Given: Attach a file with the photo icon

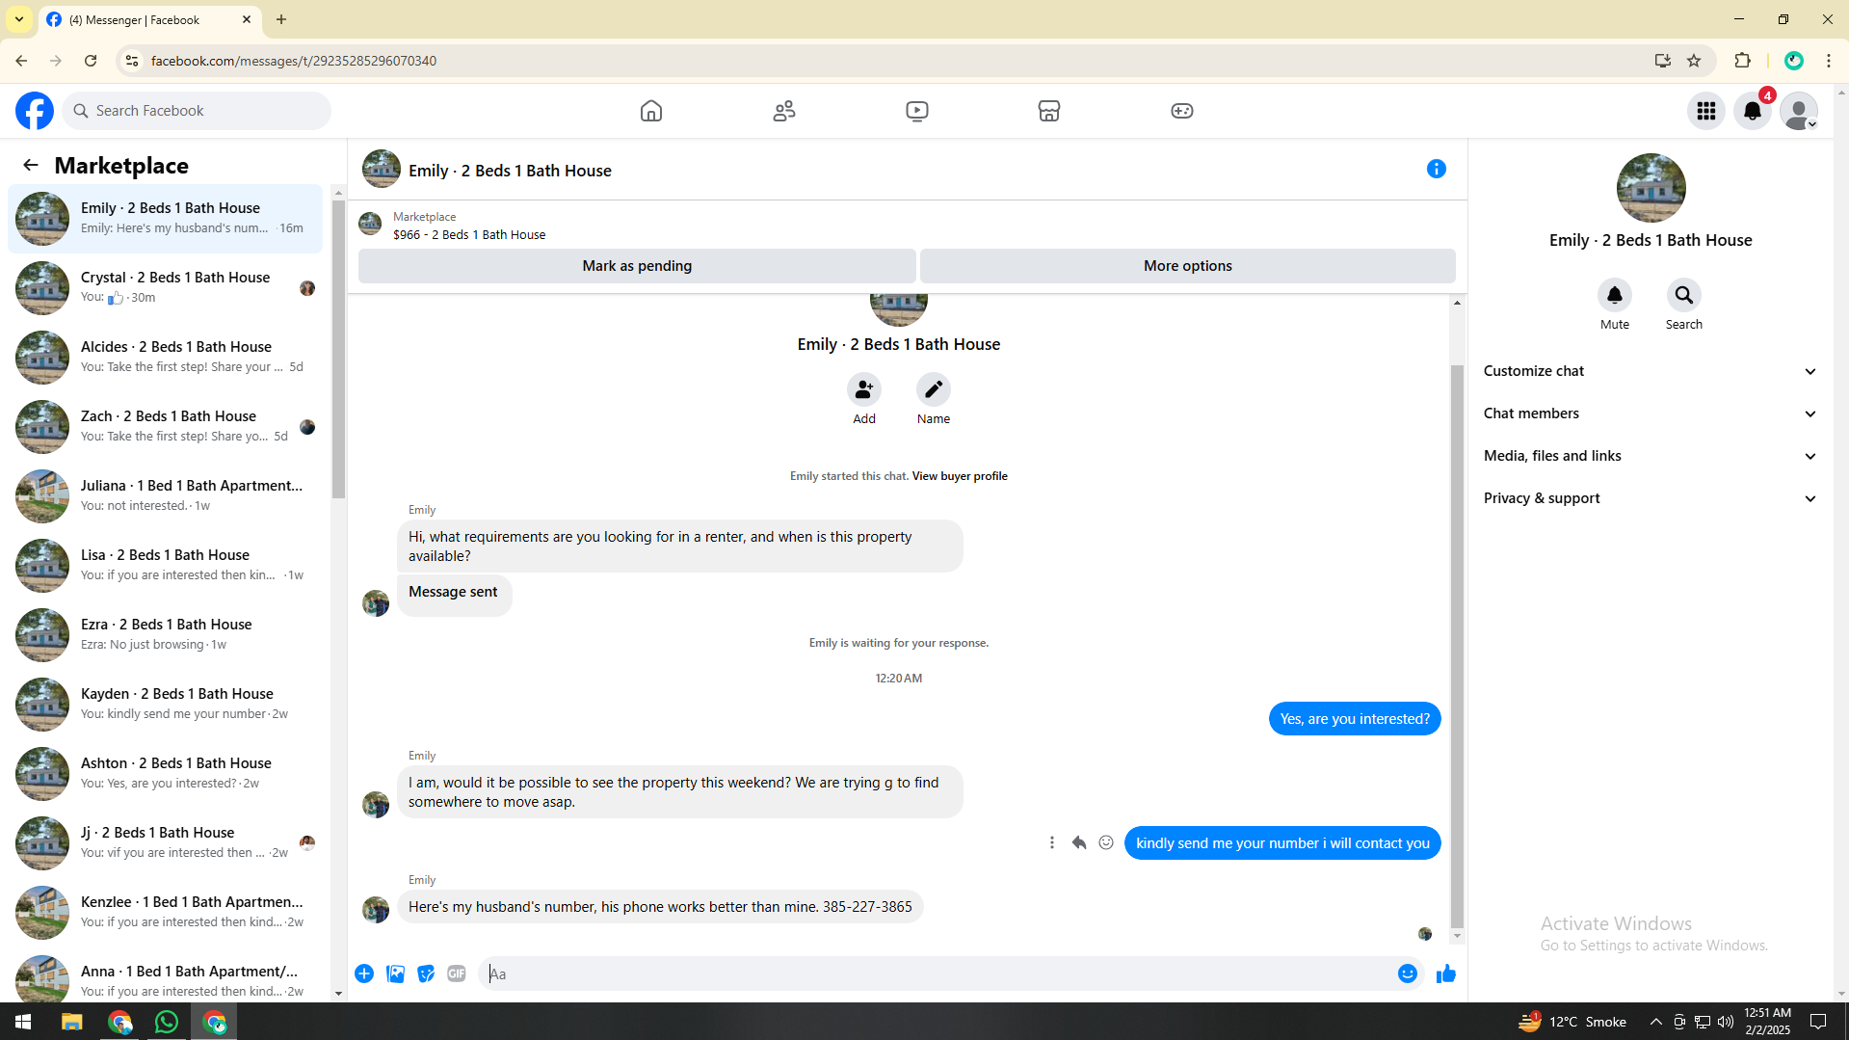Looking at the screenshot, I should [395, 973].
